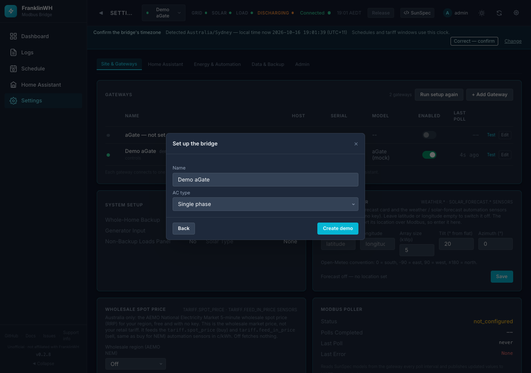Open the AC type Single phase dropdown
Viewport: 531px width, 373px height.
[x=265, y=204]
